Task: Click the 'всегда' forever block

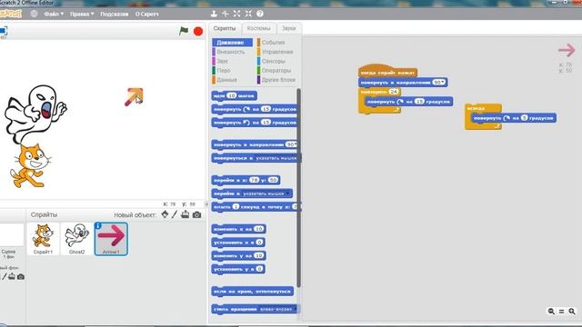Action: 476,108
